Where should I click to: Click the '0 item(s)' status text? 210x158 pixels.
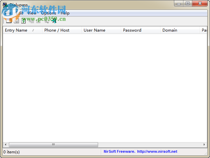click(x=11, y=152)
